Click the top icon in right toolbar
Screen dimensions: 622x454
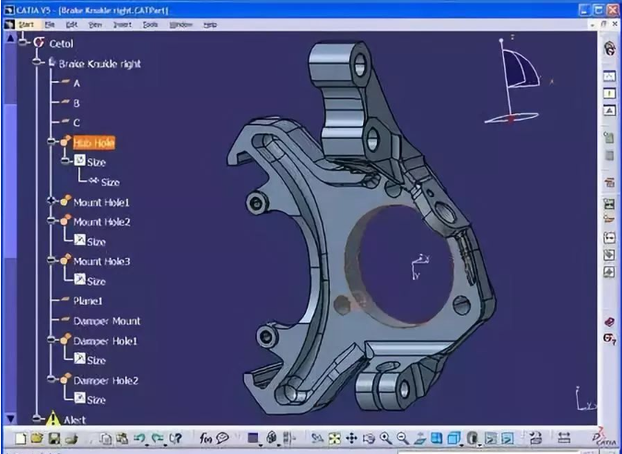click(x=610, y=49)
